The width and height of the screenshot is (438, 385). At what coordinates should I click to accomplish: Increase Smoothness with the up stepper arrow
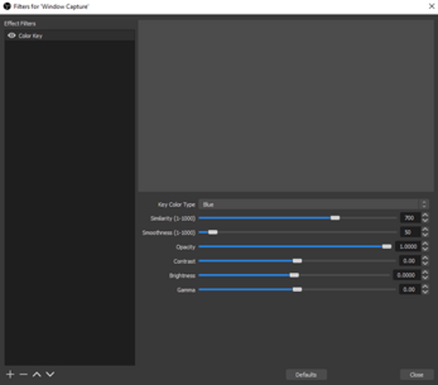pos(425,229)
